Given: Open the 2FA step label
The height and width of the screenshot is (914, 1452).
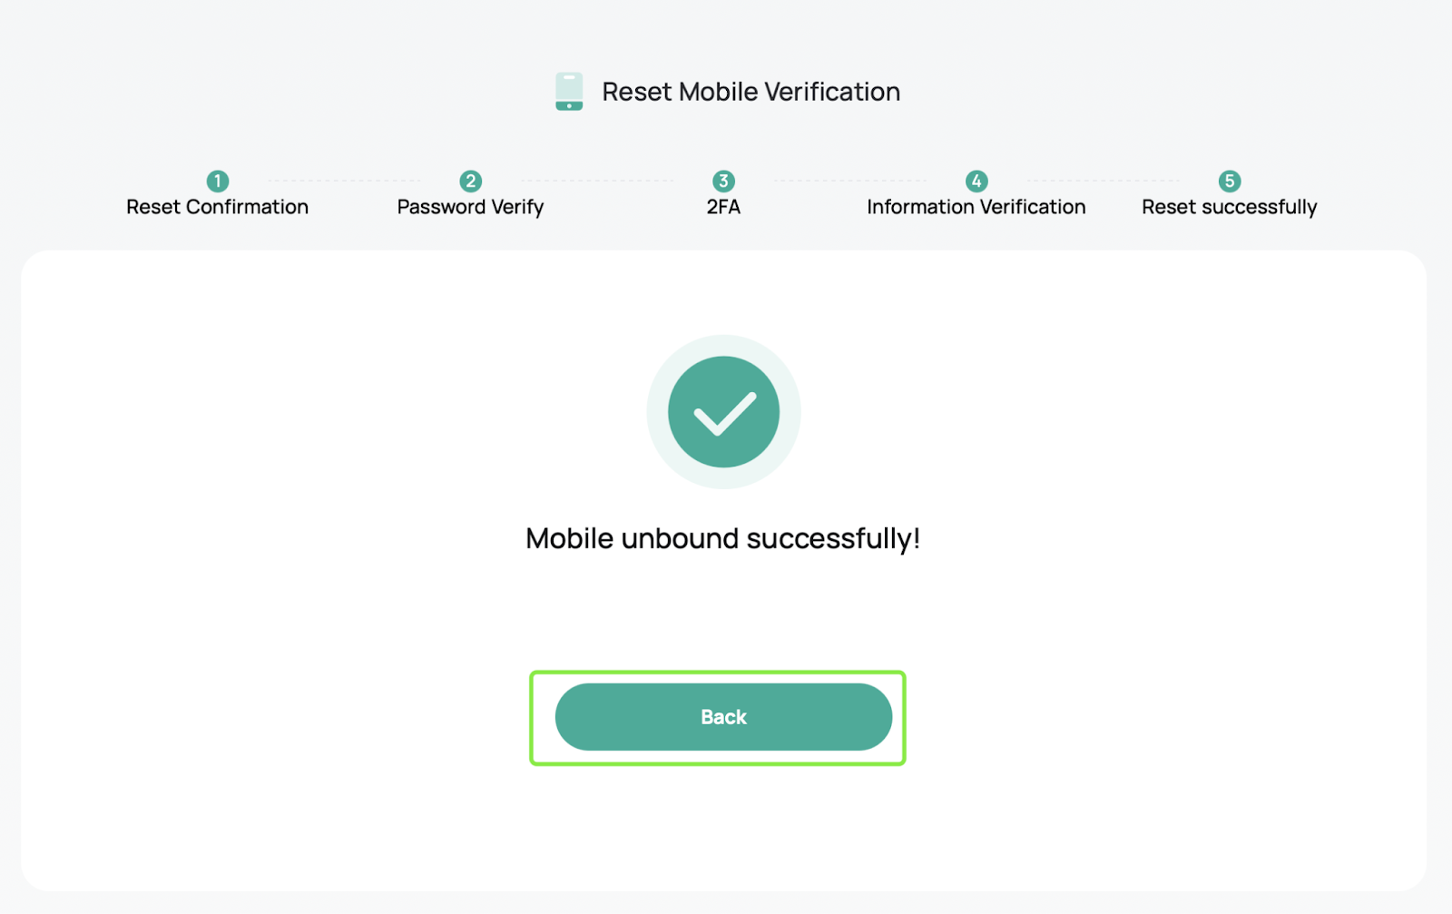Looking at the screenshot, I should 723,207.
